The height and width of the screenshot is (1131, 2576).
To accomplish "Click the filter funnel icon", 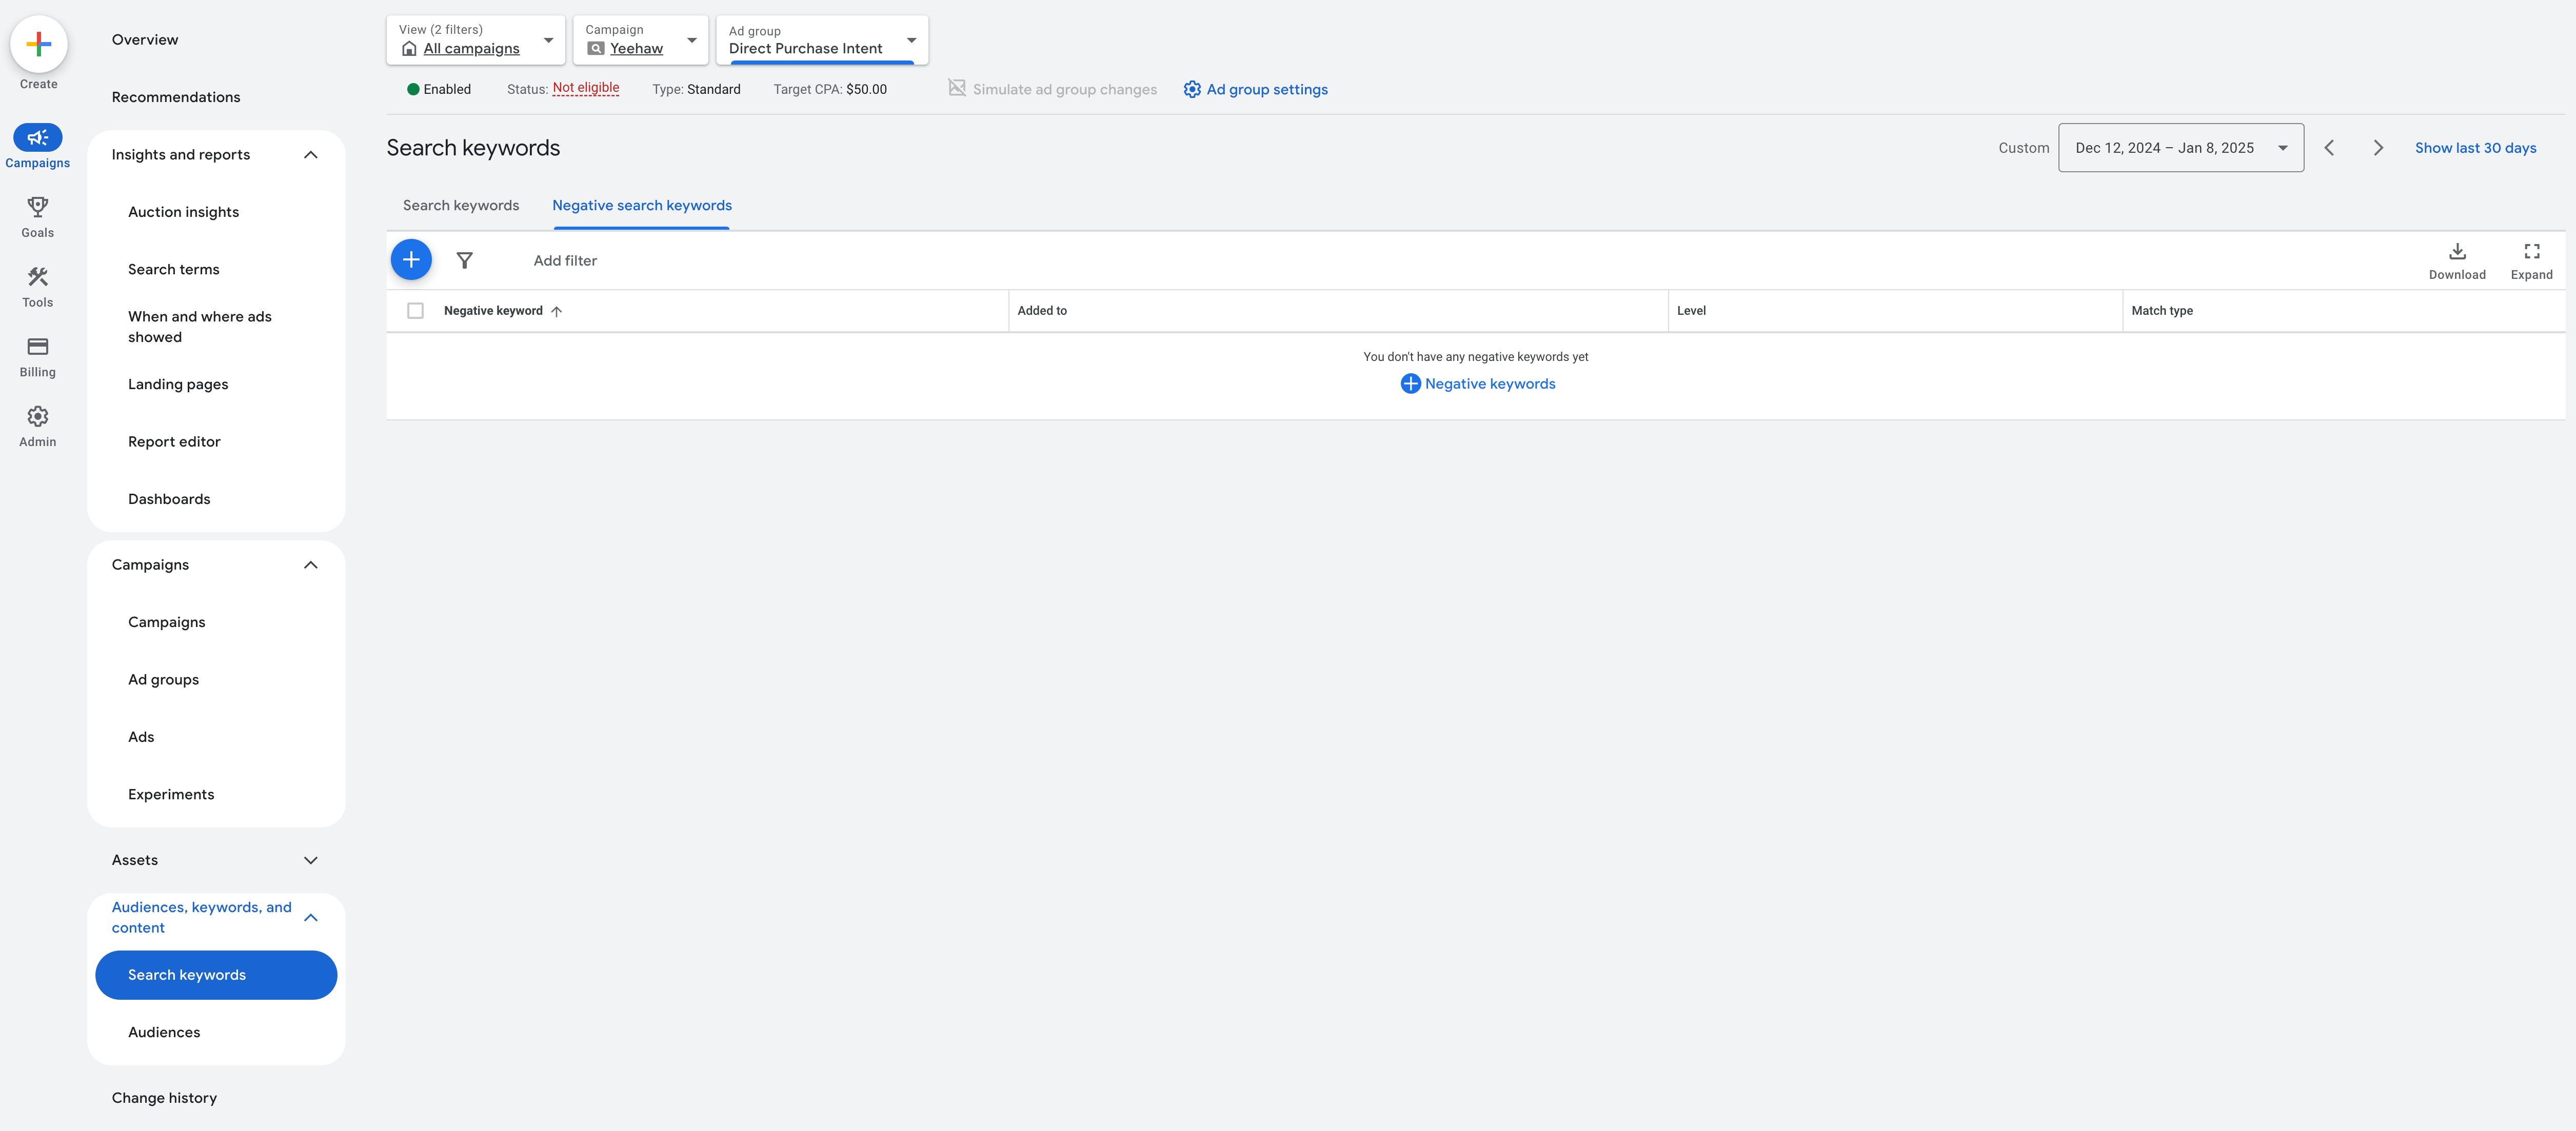I will [464, 260].
